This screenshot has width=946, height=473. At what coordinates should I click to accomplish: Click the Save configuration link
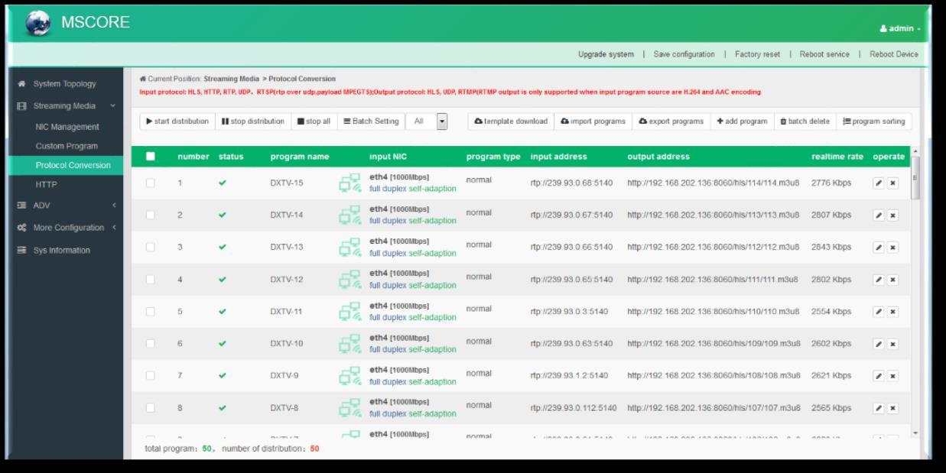pyautogui.click(x=684, y=54)
